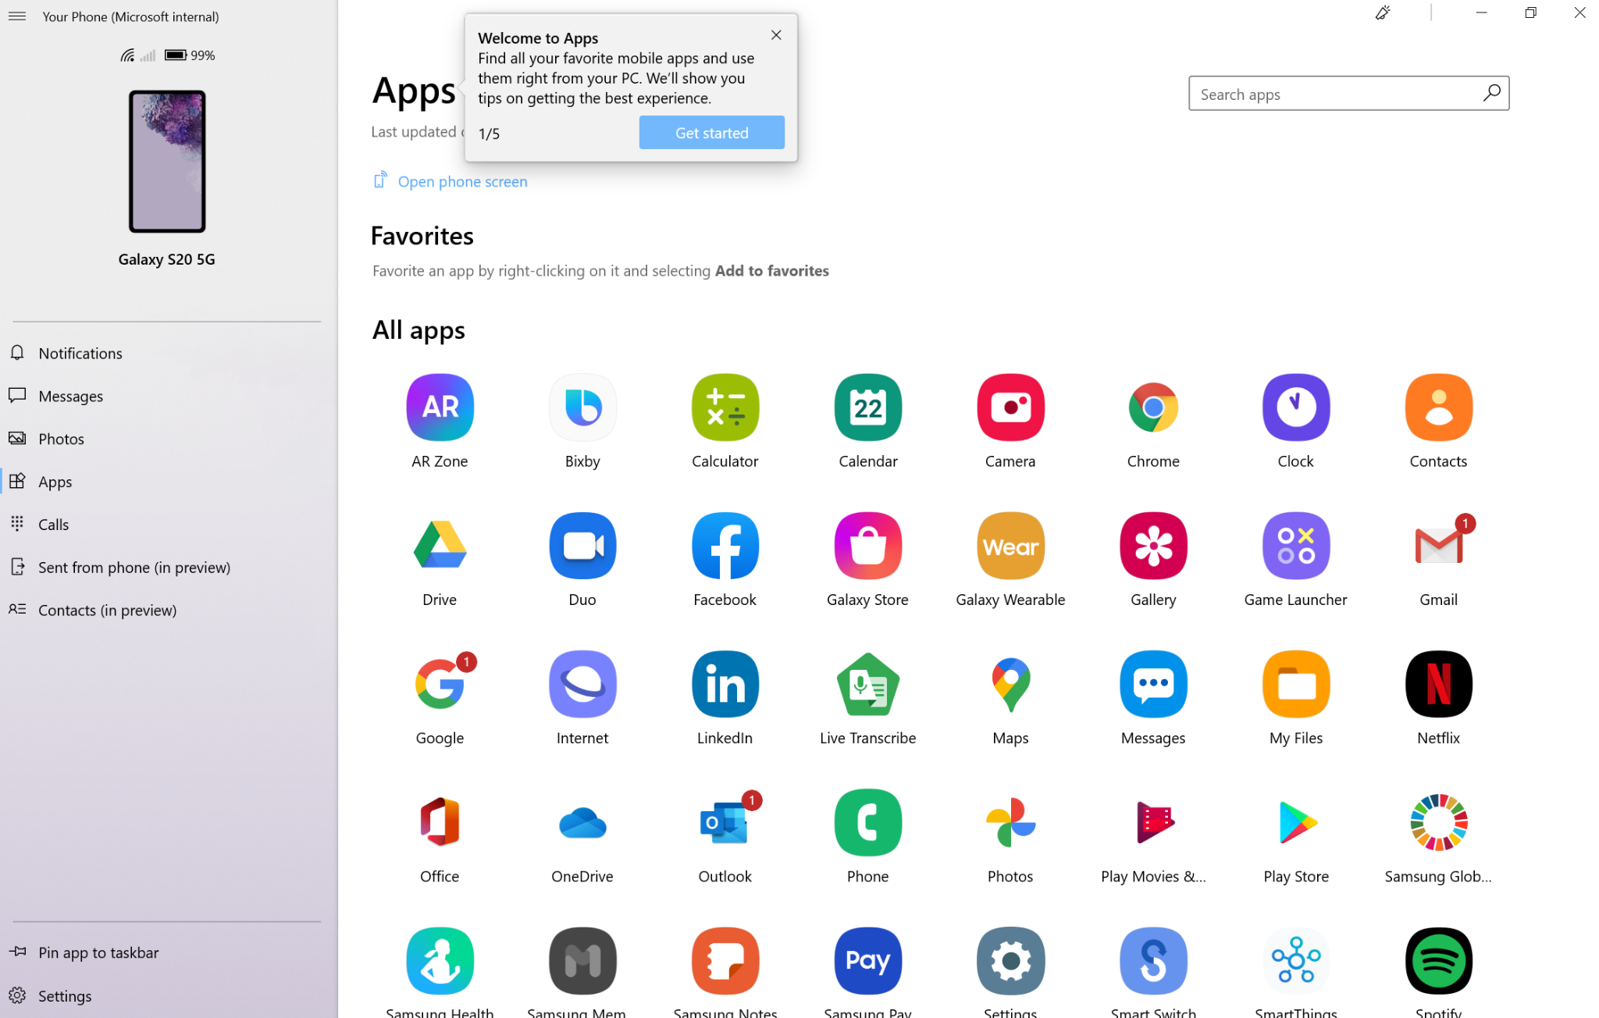Viewport: 1599px width, 1018px height.
Task: Click Open phone screen link
Action: pos(461,181)
